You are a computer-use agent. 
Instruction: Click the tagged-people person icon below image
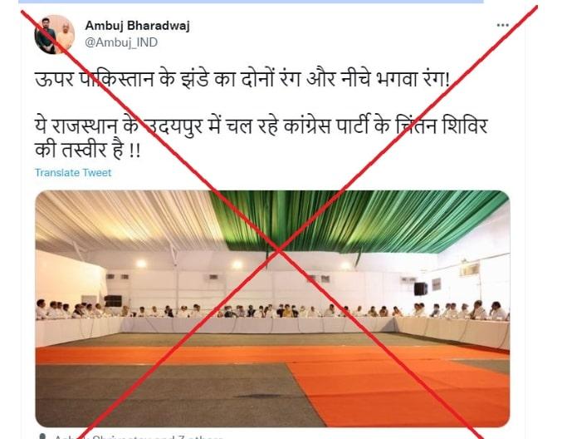tap(42, 437)
